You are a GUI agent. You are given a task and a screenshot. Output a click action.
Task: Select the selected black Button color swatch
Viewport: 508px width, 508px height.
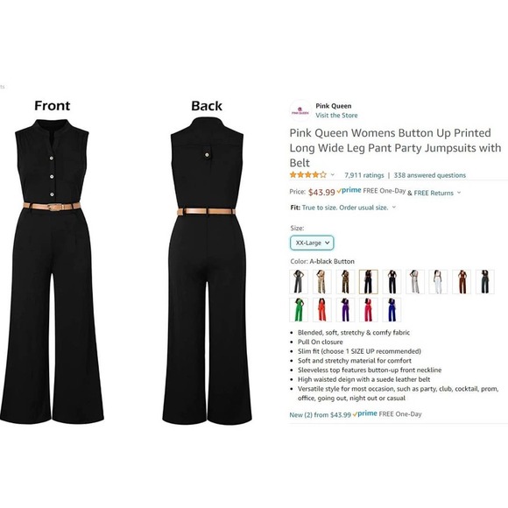point(369,281)
